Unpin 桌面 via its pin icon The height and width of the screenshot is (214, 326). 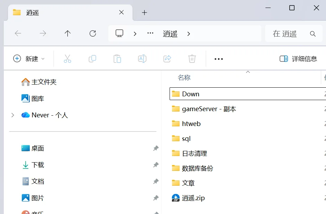tap(156, 148)
